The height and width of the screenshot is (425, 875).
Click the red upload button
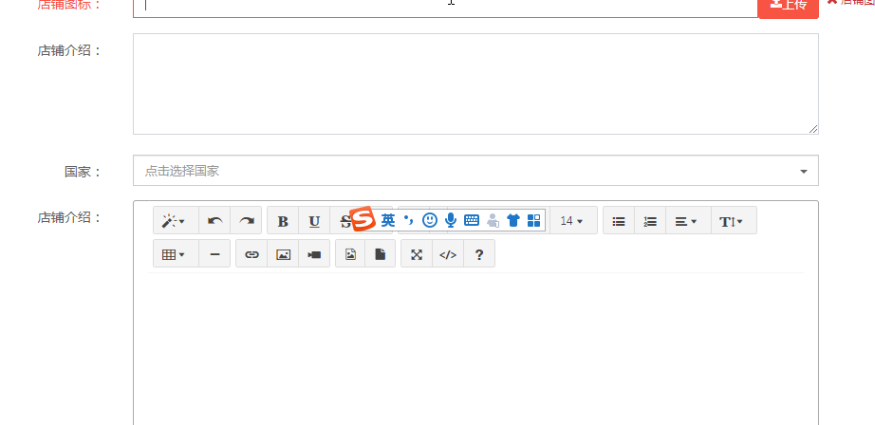coord(788,6)
